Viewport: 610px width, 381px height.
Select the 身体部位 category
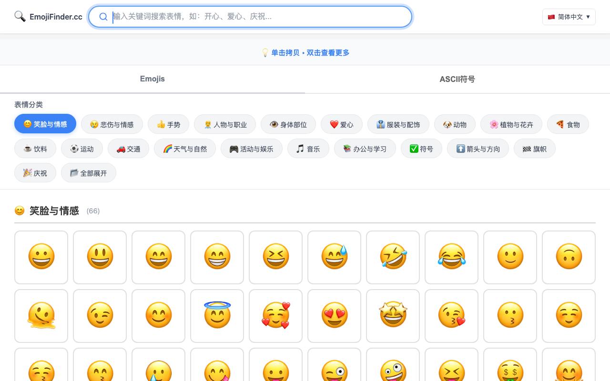pos(288,124)
